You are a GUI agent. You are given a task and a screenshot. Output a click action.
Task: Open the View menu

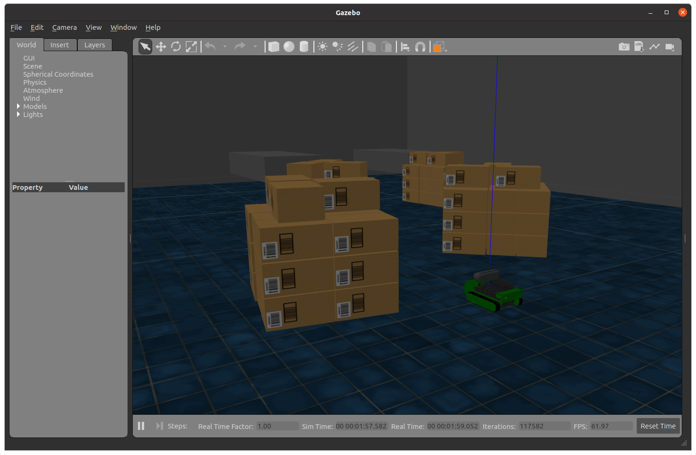[x=93, y=27]
